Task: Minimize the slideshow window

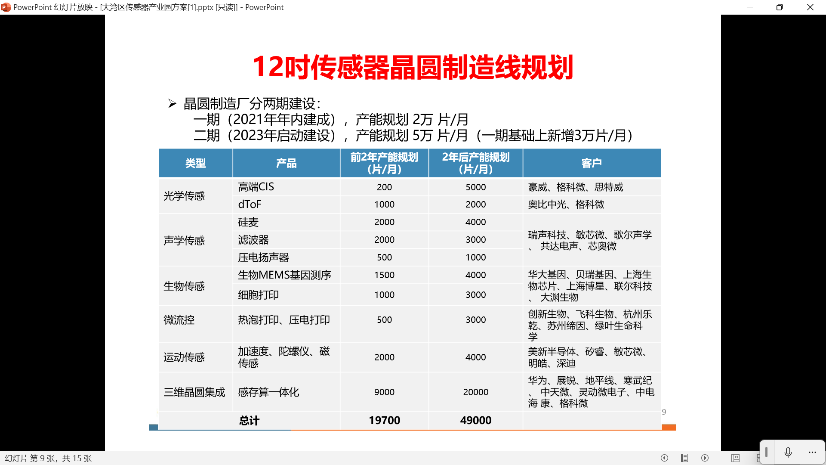Action: tap(750, 7)
